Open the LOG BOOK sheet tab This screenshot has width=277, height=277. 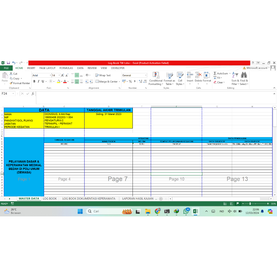click(50, 198)
